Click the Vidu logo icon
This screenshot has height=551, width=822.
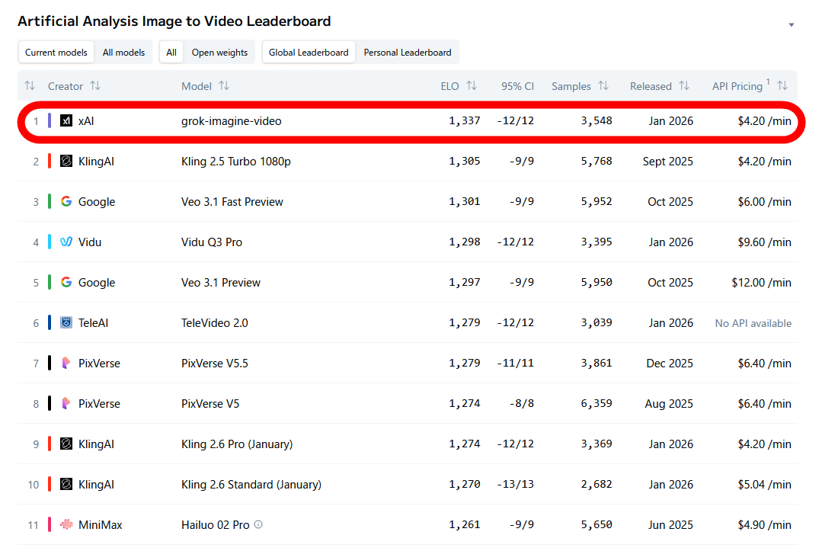[x=66, y=242]
